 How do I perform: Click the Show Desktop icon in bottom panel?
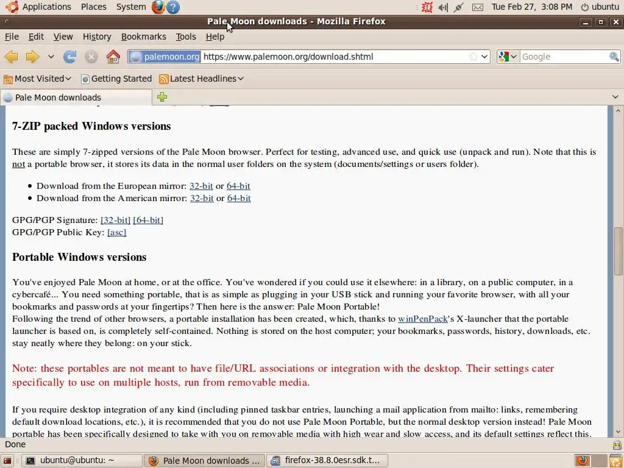coord(7,461)
